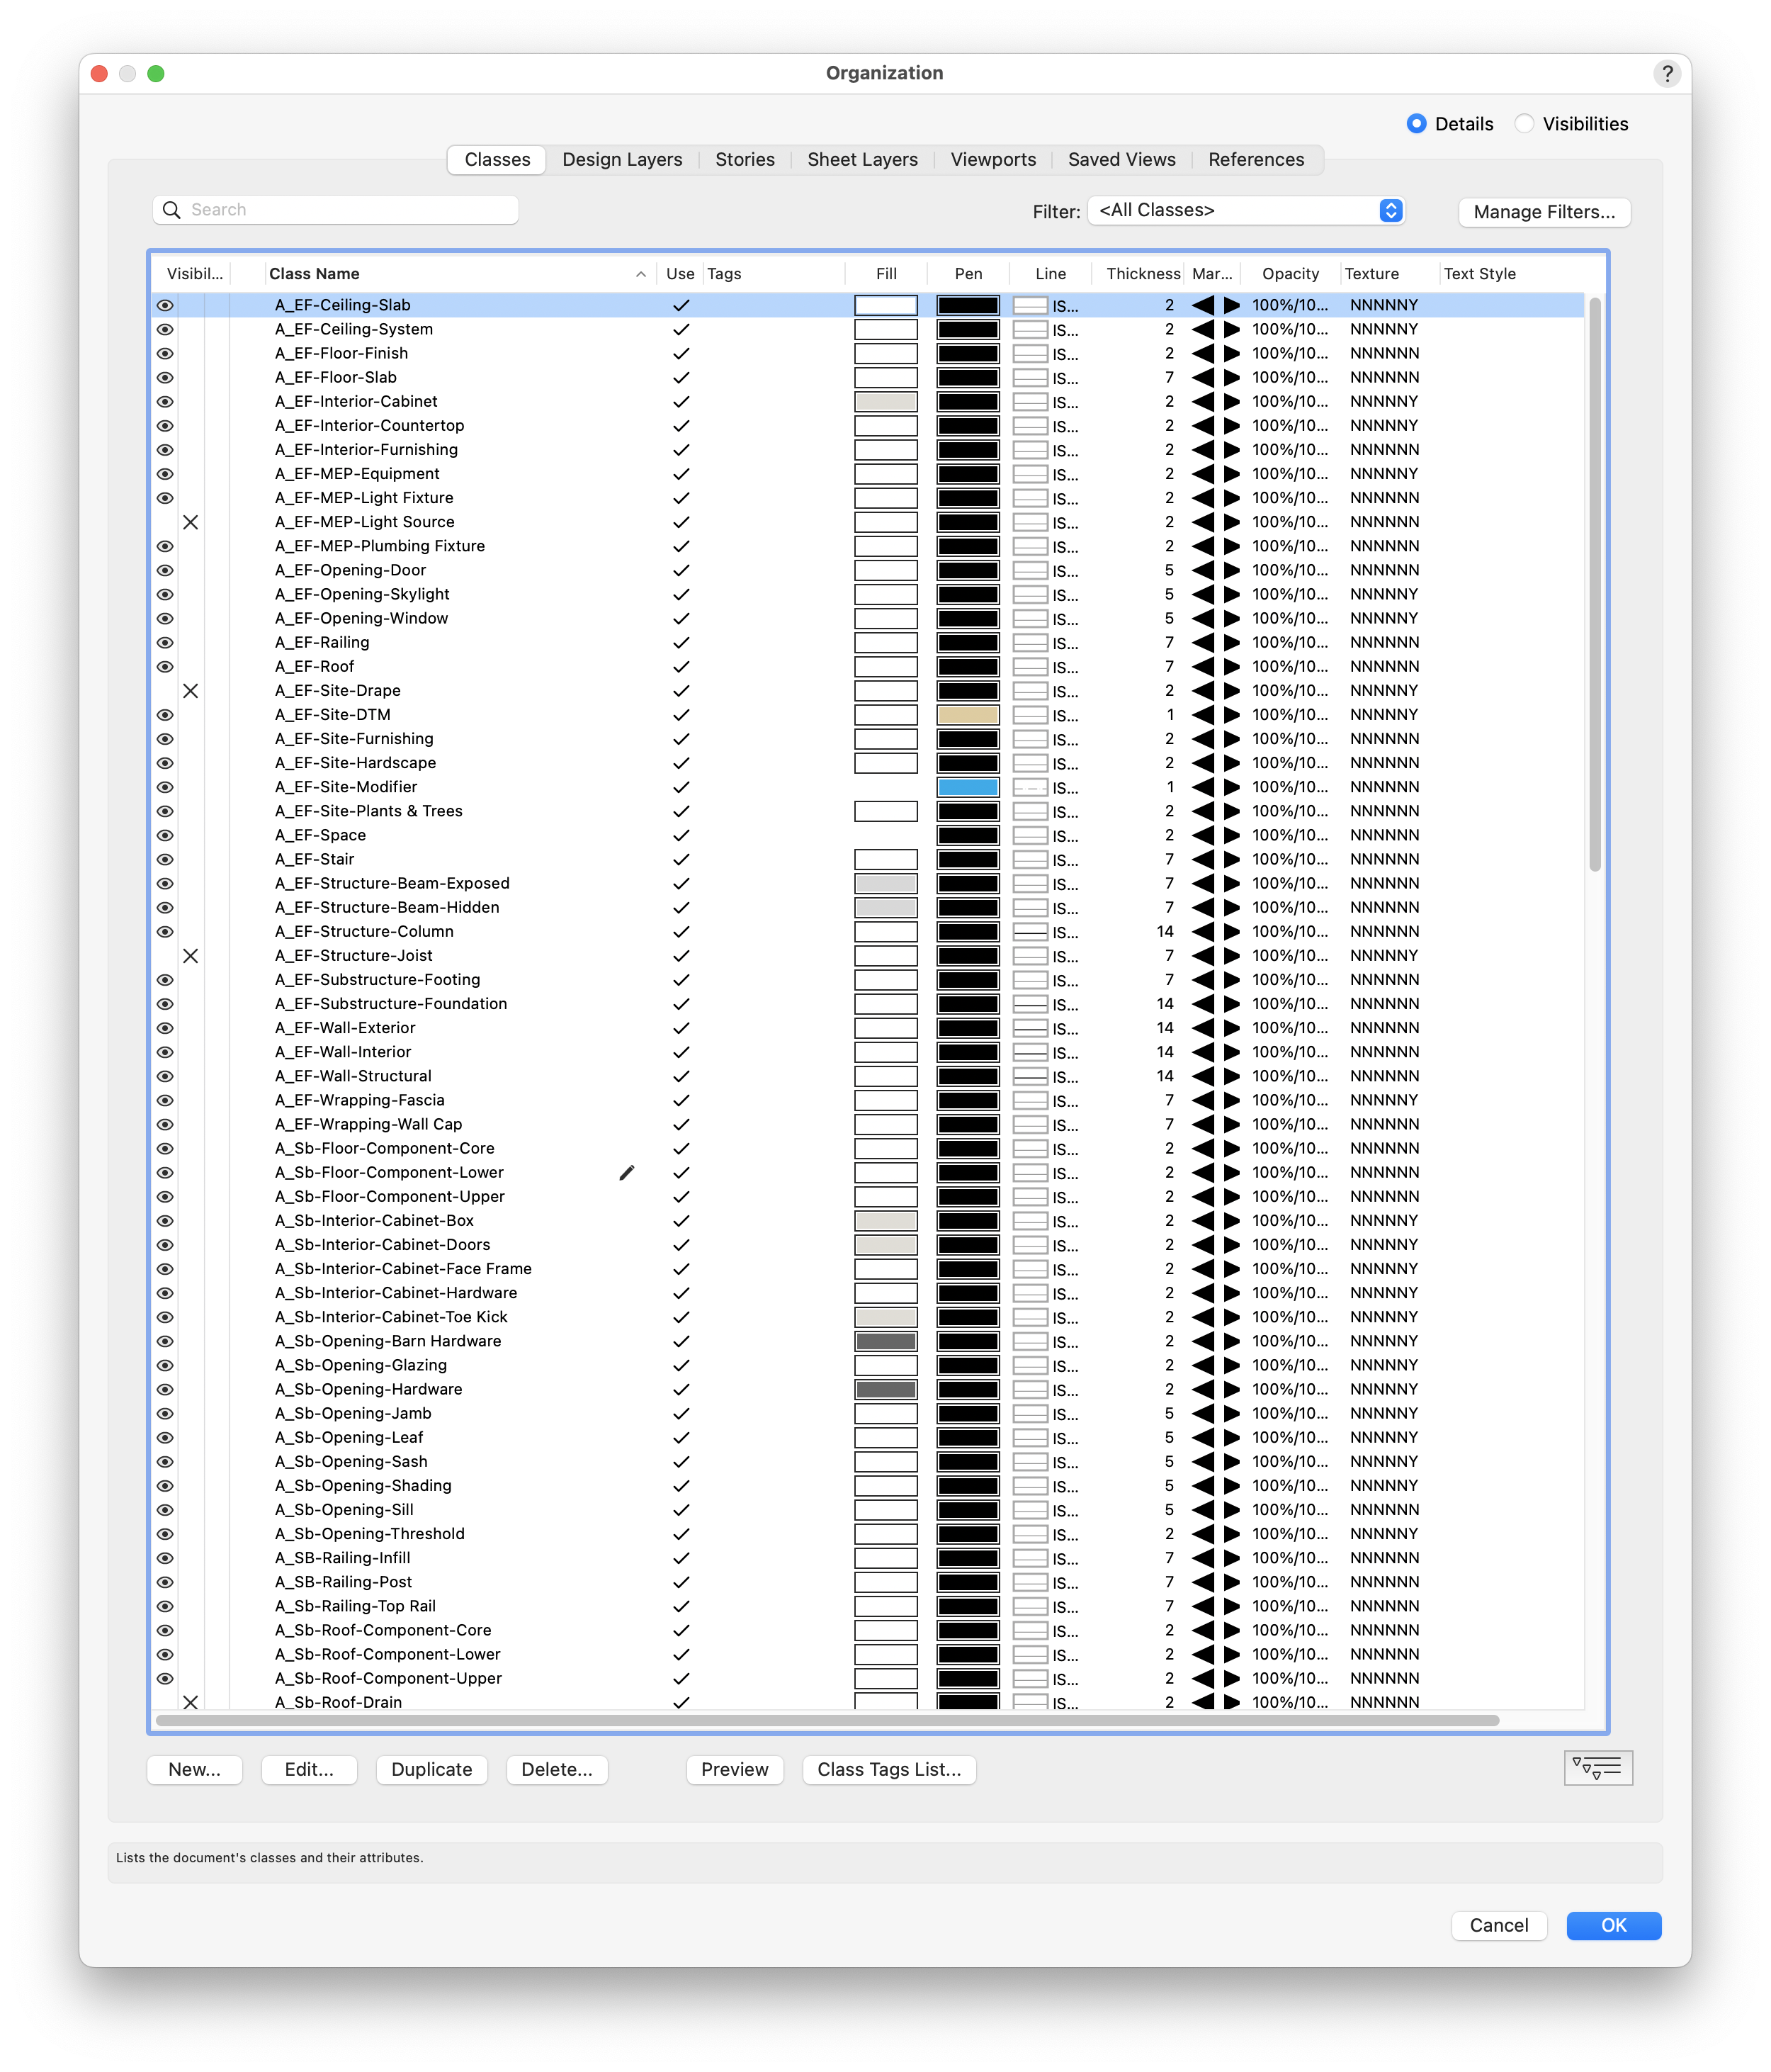Click the invisible X icon for A_EF-MEP-Light Source
The image size is (1771, 2072).
190,522
